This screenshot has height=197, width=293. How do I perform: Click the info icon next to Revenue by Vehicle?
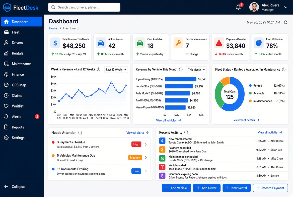[181, 69]
